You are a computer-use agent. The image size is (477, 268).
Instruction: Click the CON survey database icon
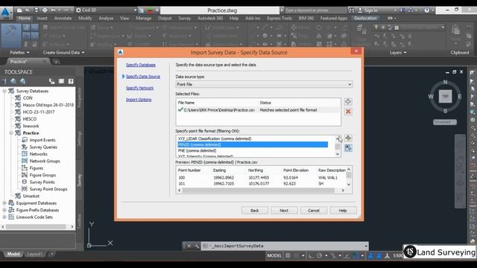click(18, 98)
